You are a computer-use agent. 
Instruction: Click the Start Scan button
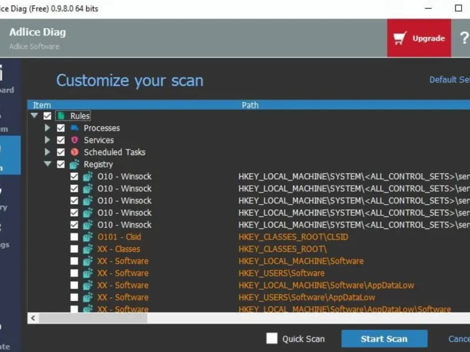pyautogui.click(x=384, y=339)
